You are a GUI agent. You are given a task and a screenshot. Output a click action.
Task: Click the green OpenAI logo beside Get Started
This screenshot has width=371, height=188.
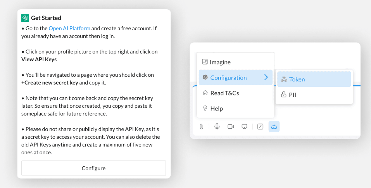coord(25,18)
